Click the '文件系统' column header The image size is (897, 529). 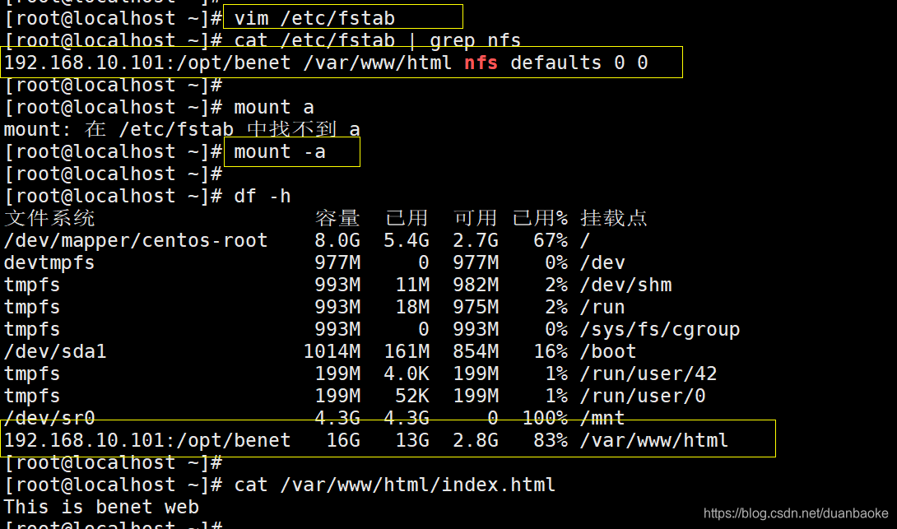click(x=49, y=218)
